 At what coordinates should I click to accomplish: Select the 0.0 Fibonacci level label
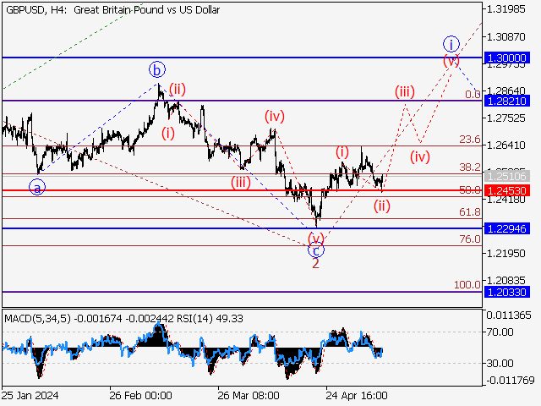tap(473, 94)
